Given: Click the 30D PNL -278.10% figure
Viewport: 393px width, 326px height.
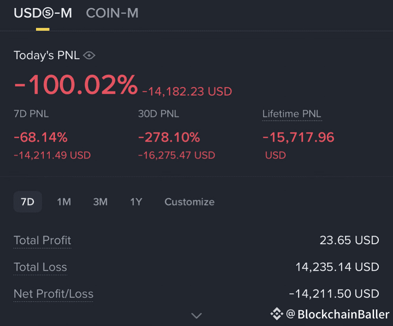Looking at the screenshot, I should pyautogui.click(x=169, y=138).
